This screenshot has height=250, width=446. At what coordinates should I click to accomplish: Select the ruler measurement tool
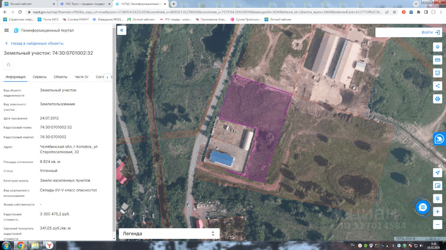(438, 60)
